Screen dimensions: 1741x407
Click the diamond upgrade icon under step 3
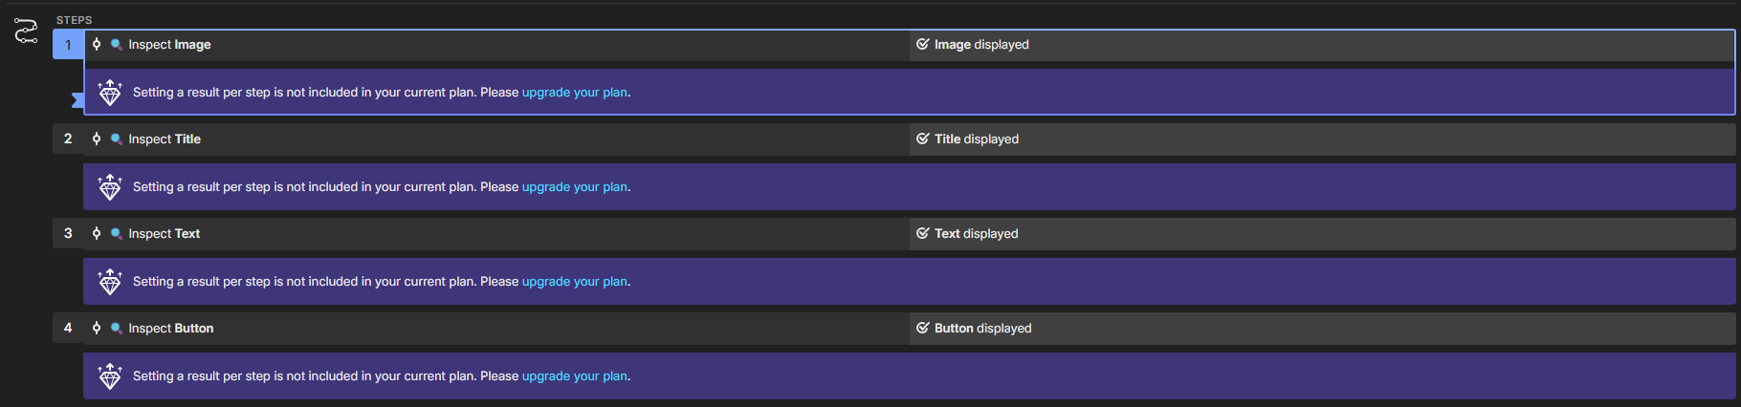click(x=110, y=282)
